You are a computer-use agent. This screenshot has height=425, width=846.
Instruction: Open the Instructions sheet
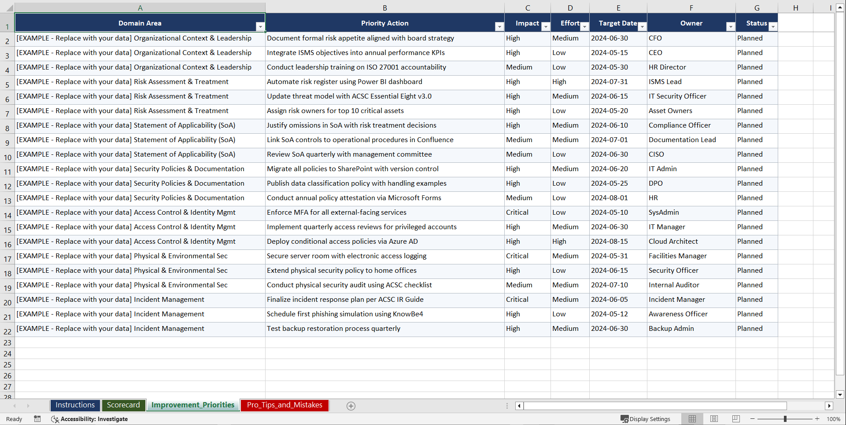pyautogui.click(x=75, y=405)
